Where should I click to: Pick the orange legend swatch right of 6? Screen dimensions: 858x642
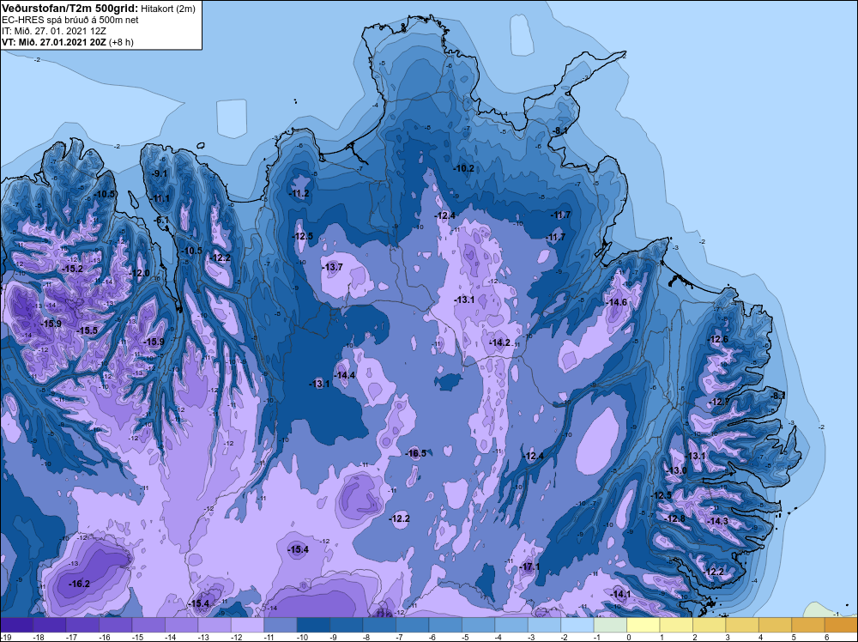pyautogui.click(x=841, y=625)
